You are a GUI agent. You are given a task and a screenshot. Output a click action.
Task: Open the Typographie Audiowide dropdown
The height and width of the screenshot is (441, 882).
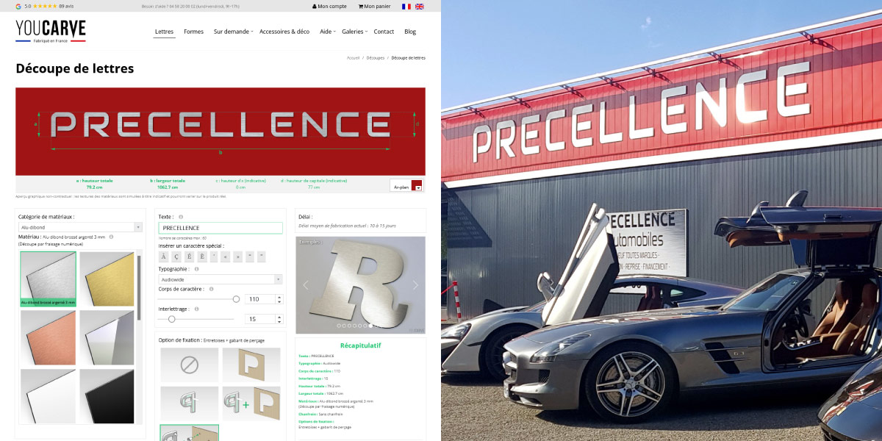(x=220, y=279)
